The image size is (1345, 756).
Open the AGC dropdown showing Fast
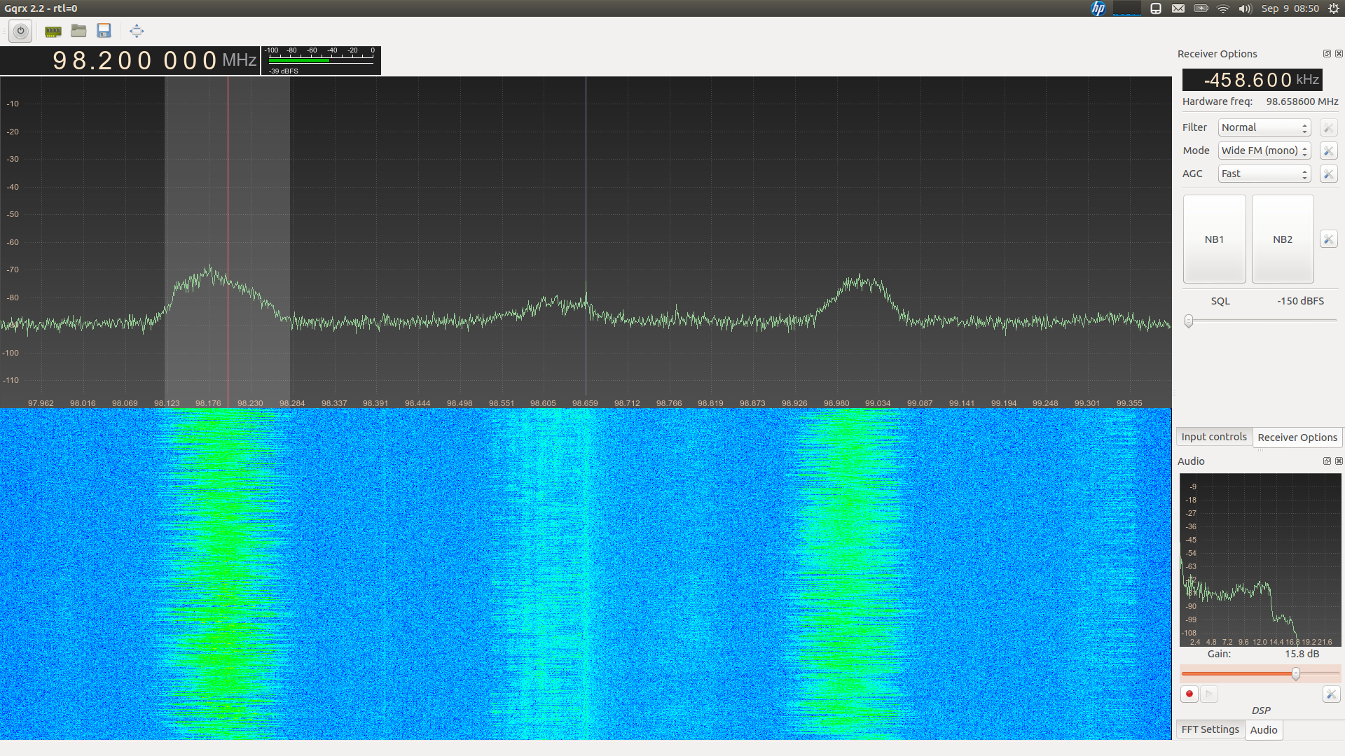(x=1264, y=174)
